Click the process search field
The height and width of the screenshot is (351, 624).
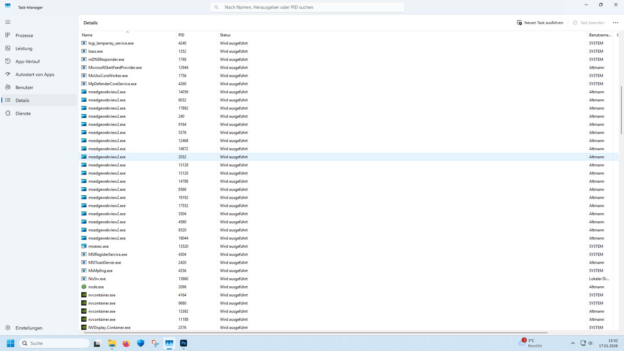[x=307, y=7]
